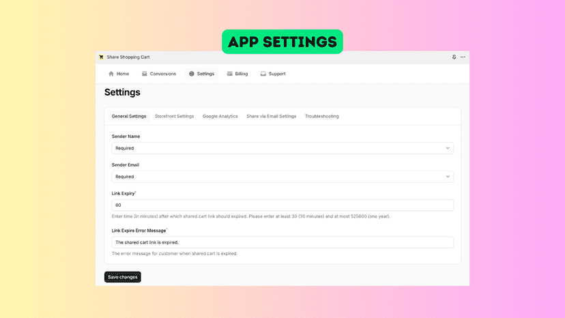Go to the Home page

tap(119, 74)
